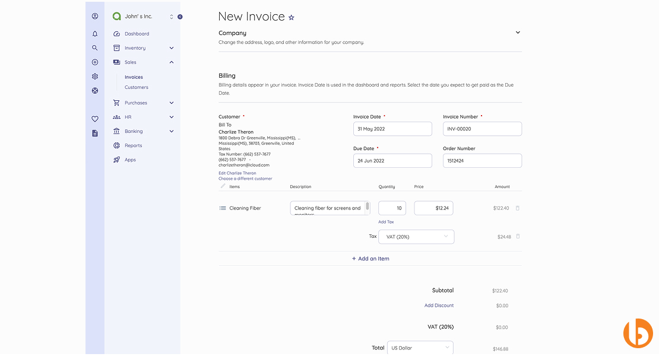Open the notifications bell
659x363 pixels.
pyautogui.click(x=95, y=34)
